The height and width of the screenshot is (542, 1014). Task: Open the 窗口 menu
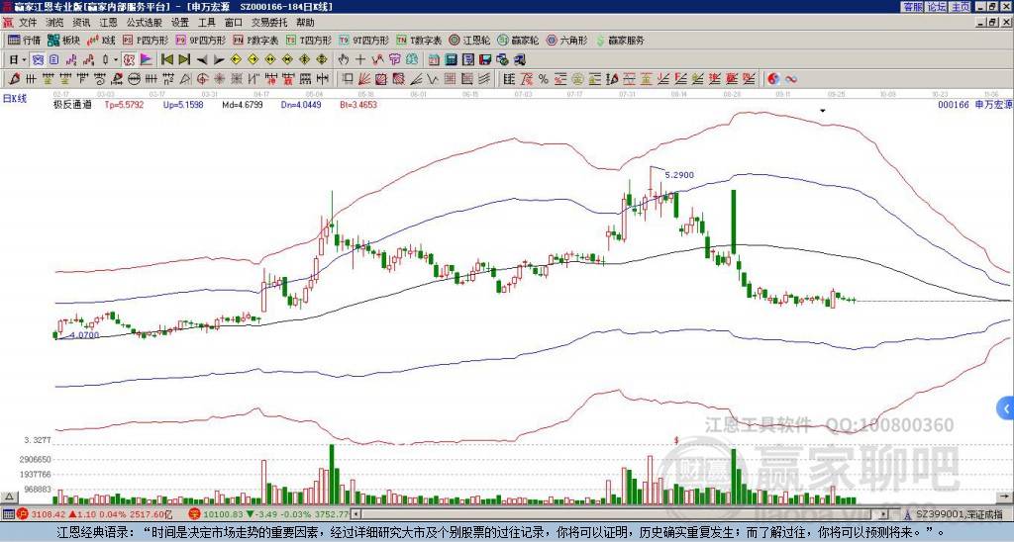pos(234,23)
